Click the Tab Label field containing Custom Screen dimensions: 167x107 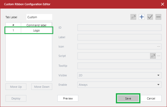[39, 17]
